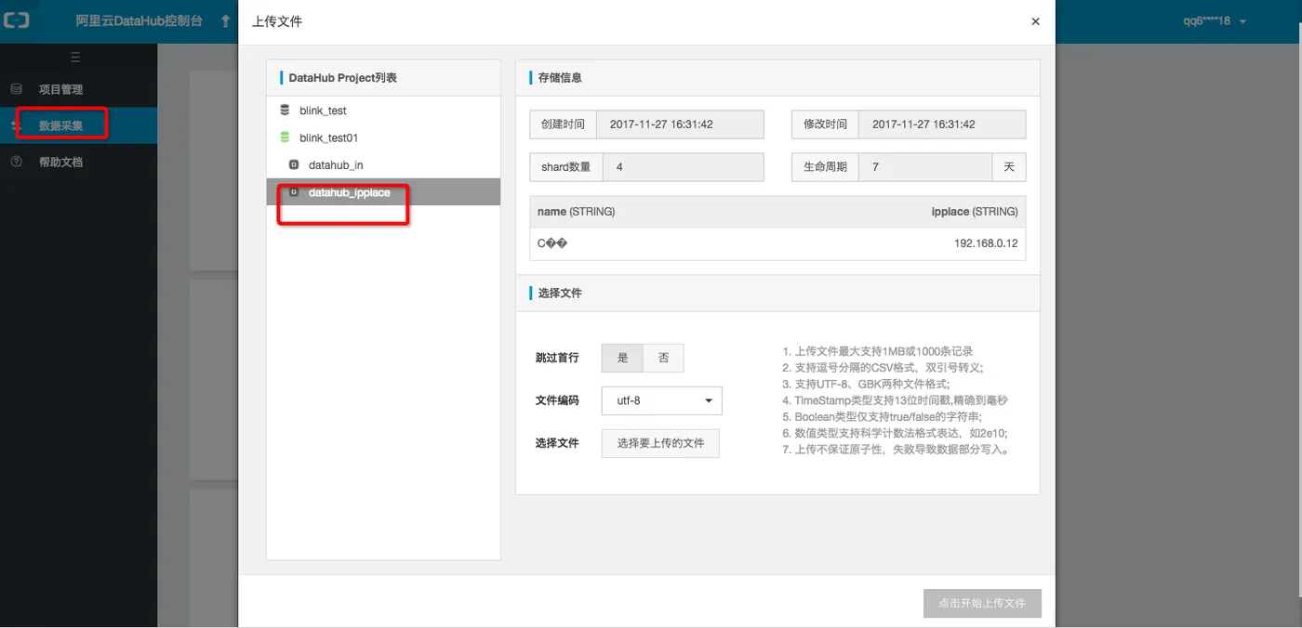The image size is (1302, 628).
Task: Close the 上传文件 dialog
Action: pos(1035,21)
